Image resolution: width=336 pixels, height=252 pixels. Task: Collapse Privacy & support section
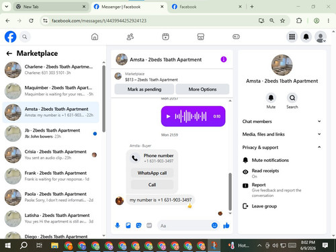(x=282, y=147)
